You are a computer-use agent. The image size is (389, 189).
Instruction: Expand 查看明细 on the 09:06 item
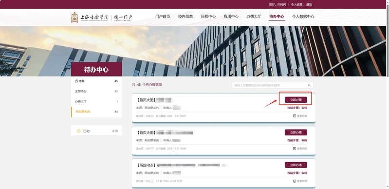[x=300, y=149]
